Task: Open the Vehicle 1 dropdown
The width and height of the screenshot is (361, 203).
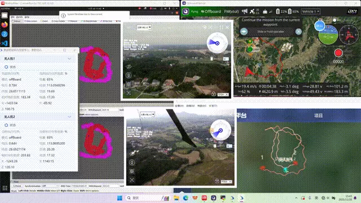Action: pyautogui.click(x=311, y=11)
